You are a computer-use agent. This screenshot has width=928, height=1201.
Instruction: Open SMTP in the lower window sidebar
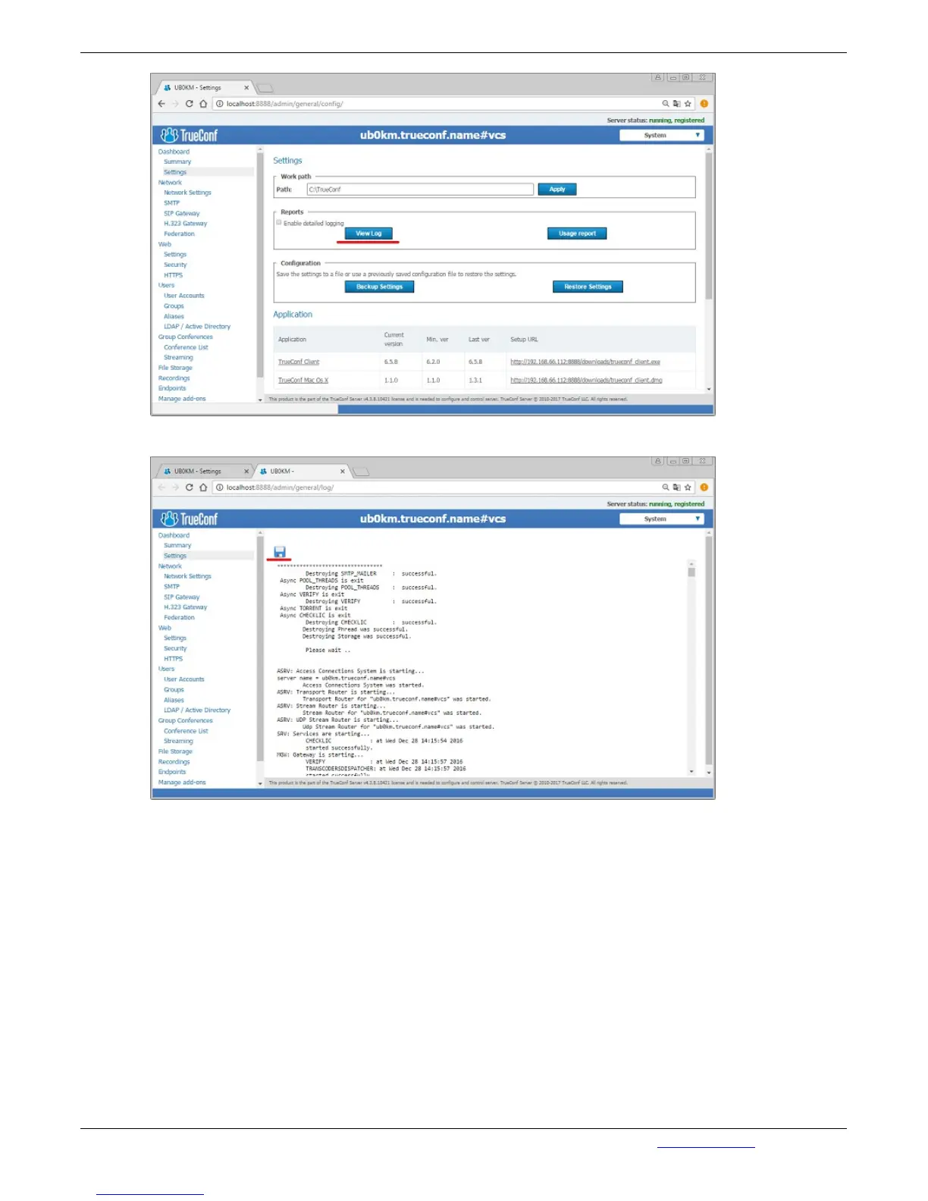(x=171, y=587)
